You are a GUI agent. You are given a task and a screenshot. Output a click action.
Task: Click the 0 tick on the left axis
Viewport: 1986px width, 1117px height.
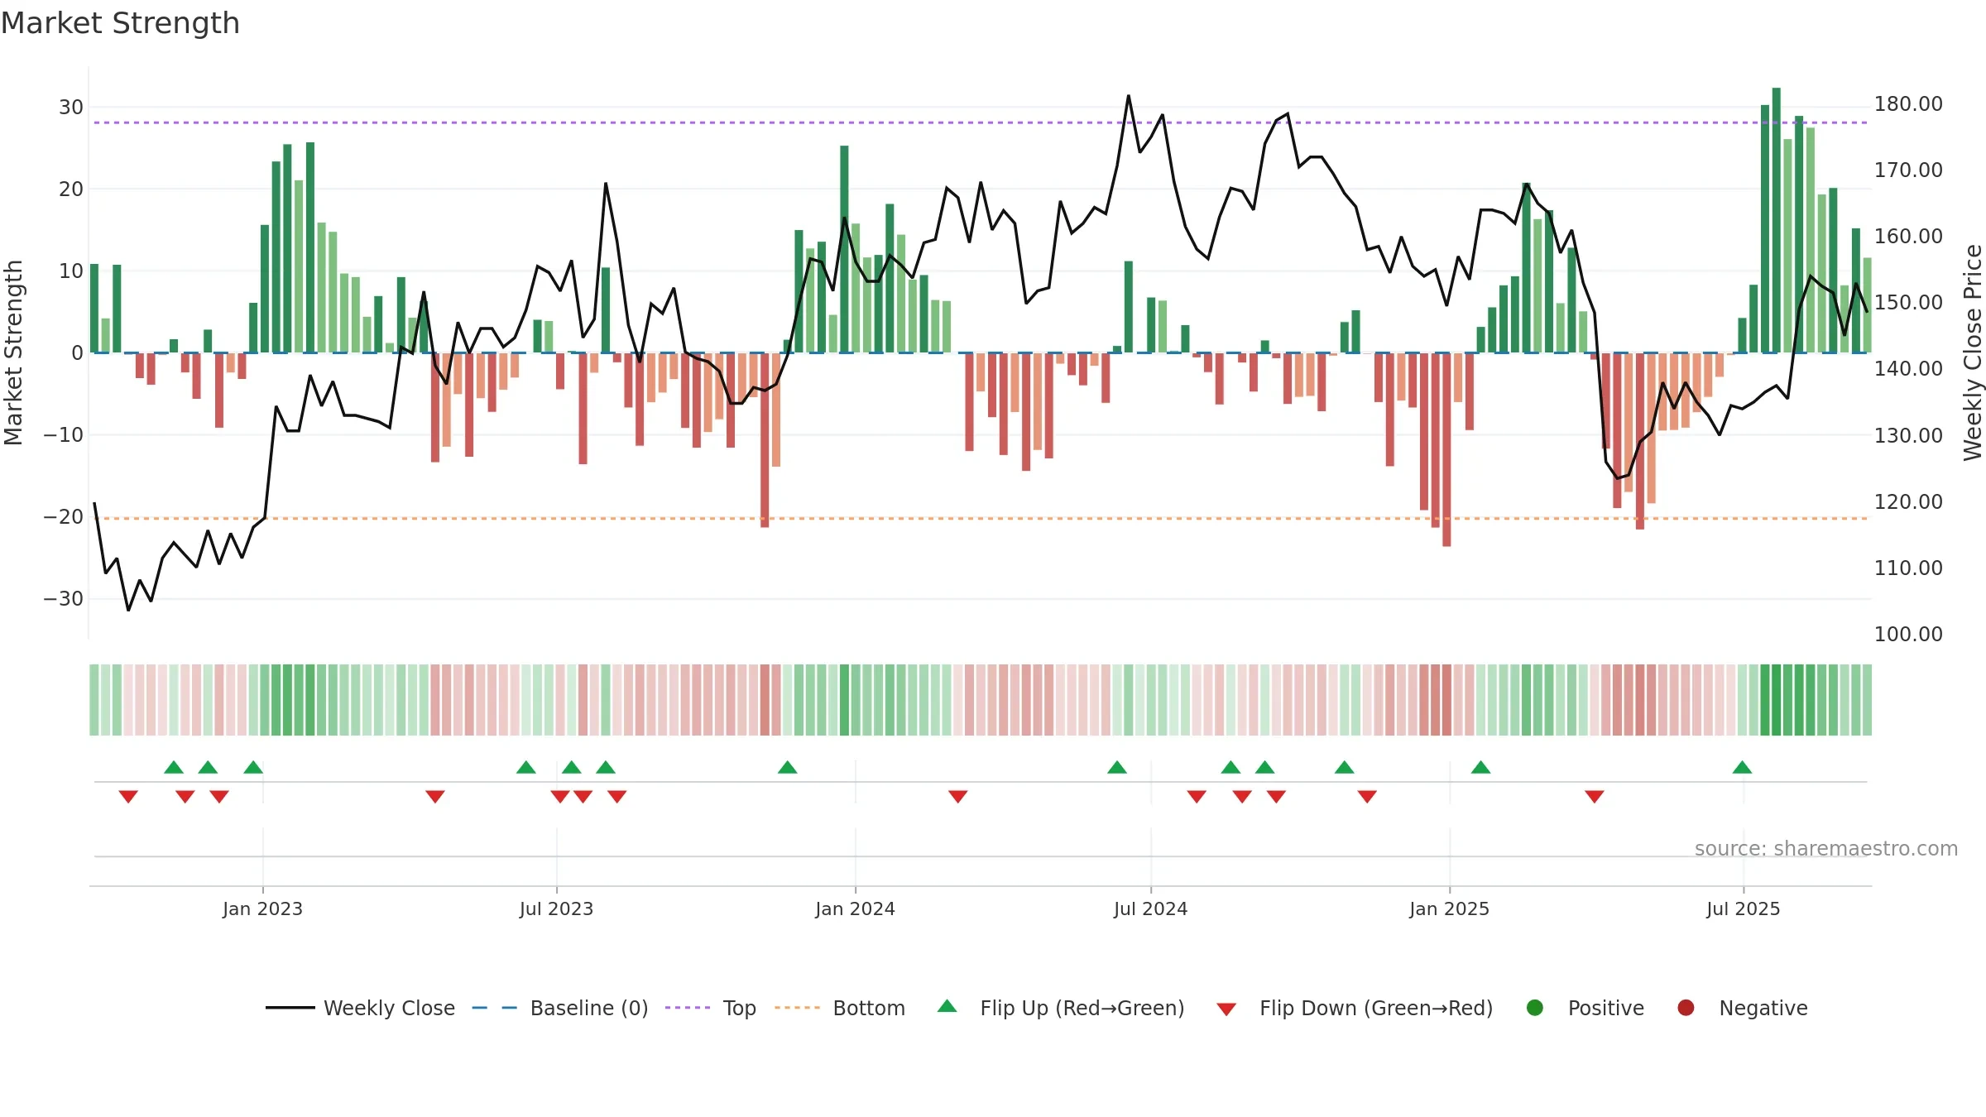(78, 352)
